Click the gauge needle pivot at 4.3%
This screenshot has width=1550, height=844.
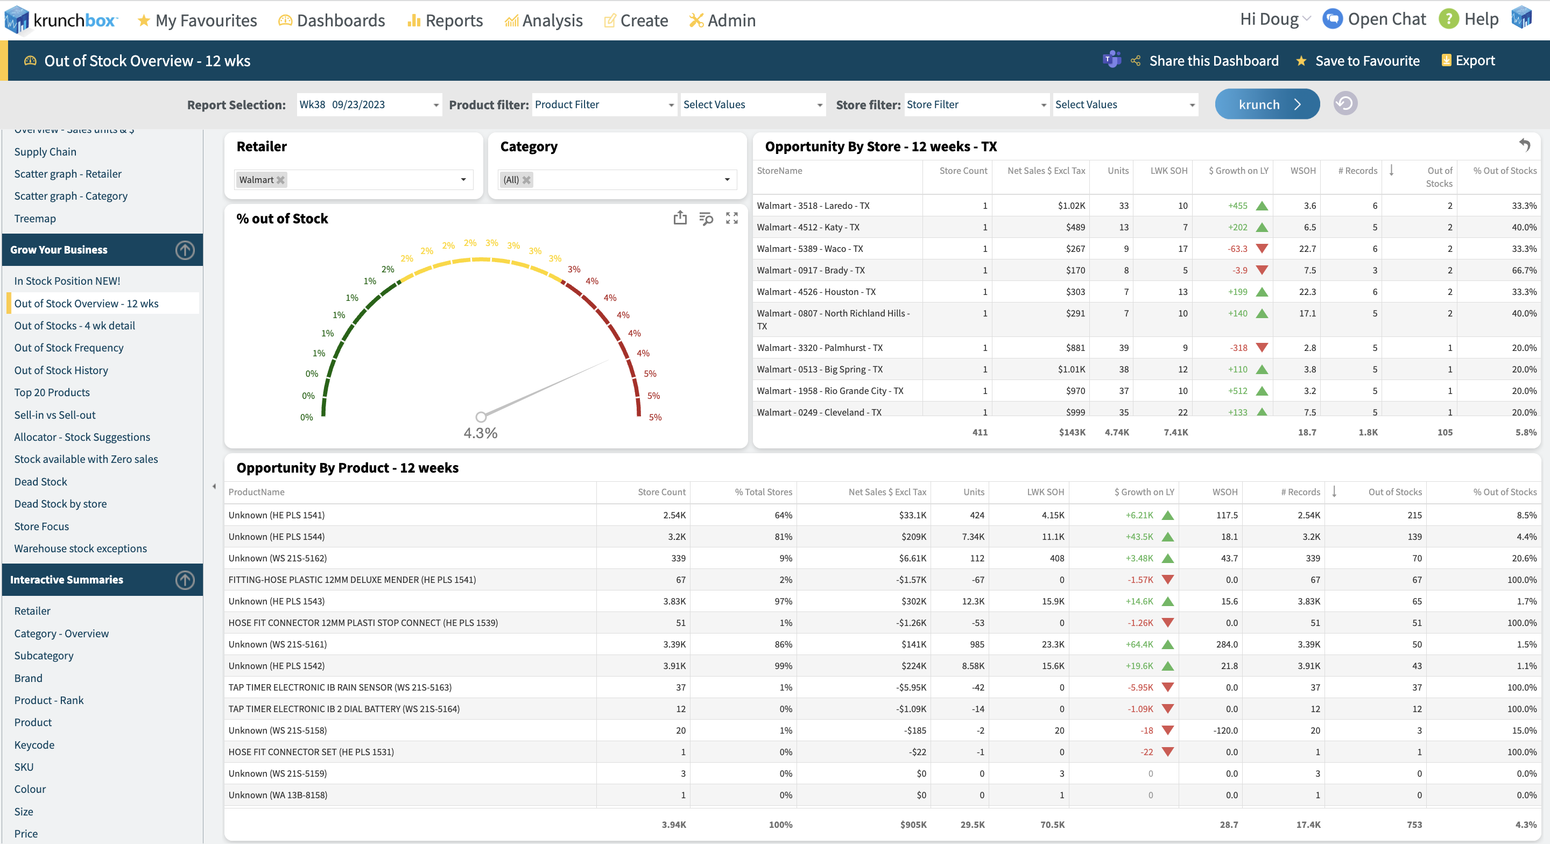(x=481, y=417)
